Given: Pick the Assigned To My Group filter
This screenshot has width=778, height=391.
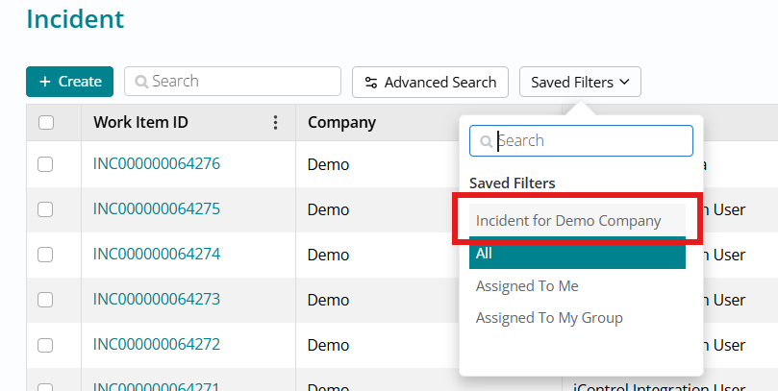Looking at the screenshot, I should (549, 318).
